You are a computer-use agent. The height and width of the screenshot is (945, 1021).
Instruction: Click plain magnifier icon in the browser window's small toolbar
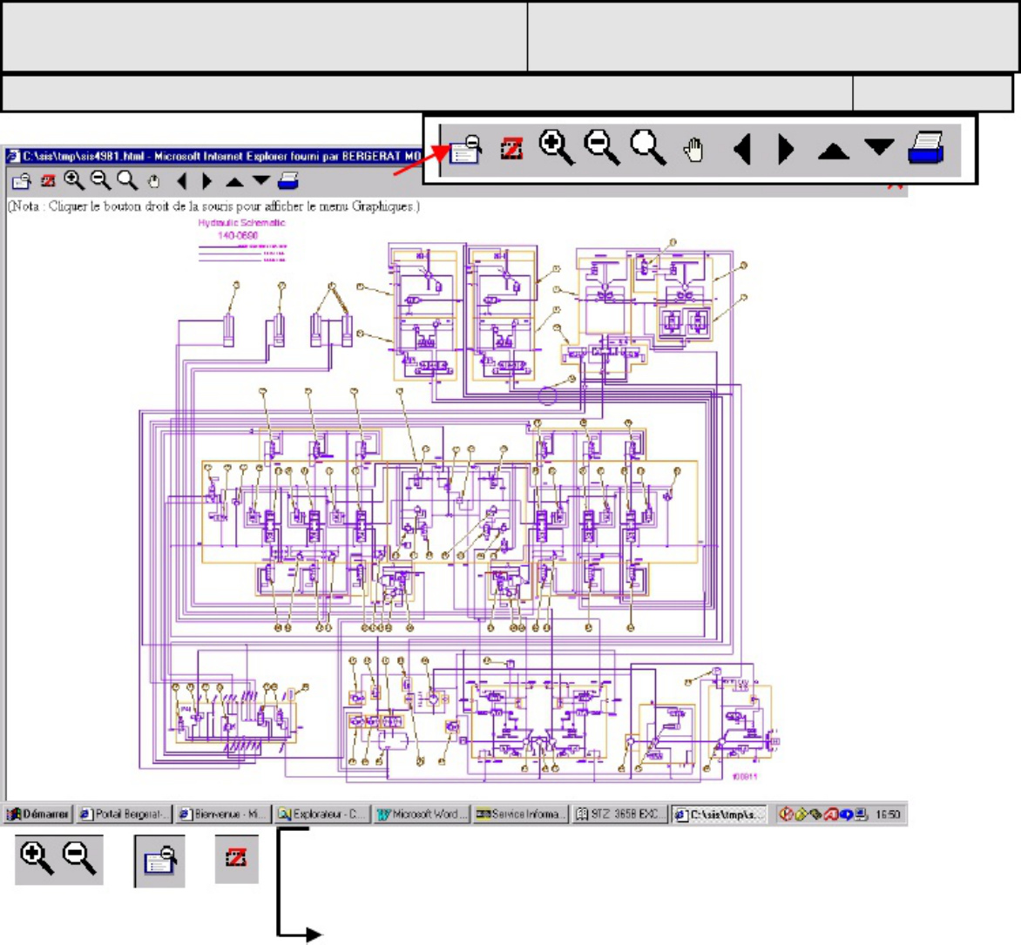[x=127, y=181]
